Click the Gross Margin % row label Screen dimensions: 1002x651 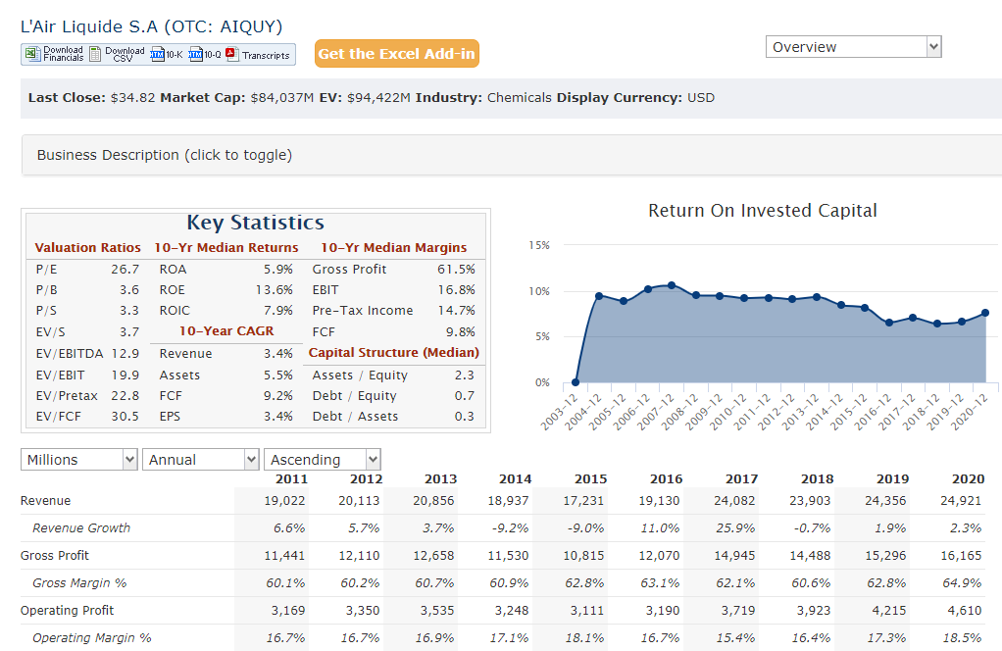point(79,583)
